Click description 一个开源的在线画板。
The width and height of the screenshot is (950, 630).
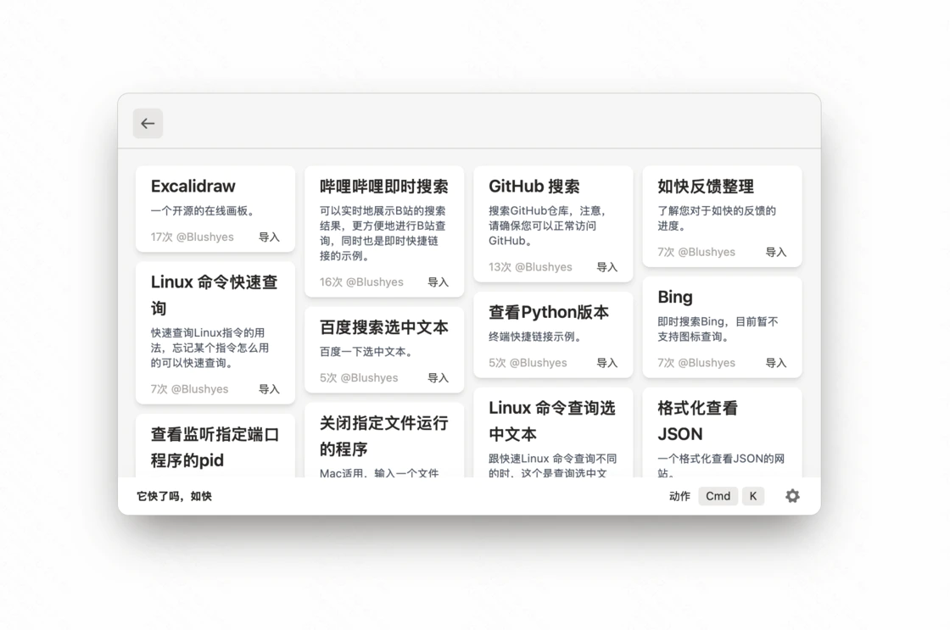204,211
